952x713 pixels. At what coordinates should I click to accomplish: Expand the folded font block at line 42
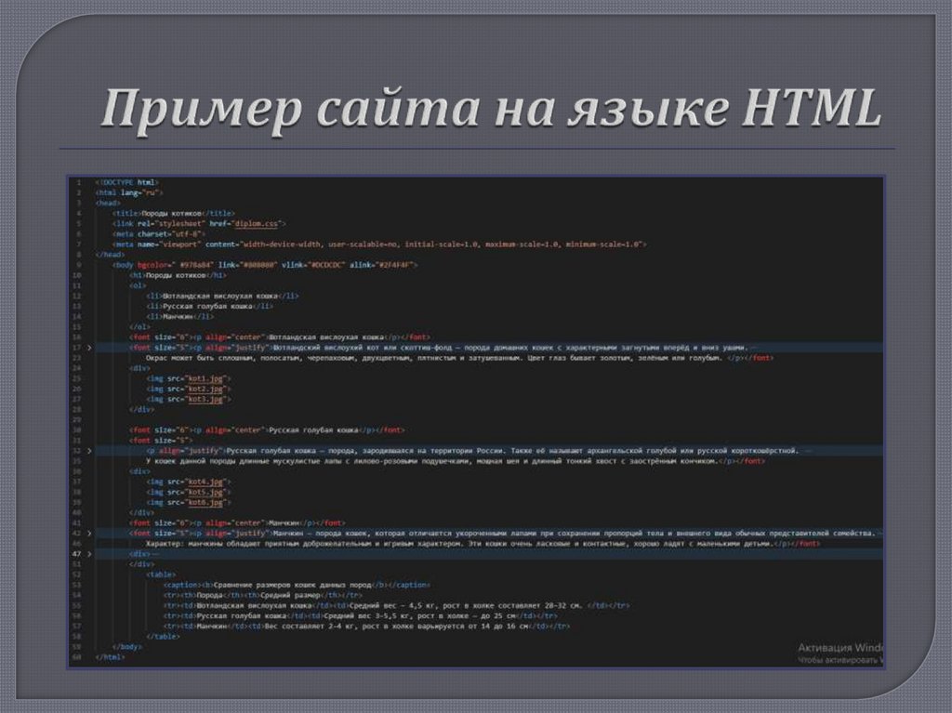pos(89,534)
